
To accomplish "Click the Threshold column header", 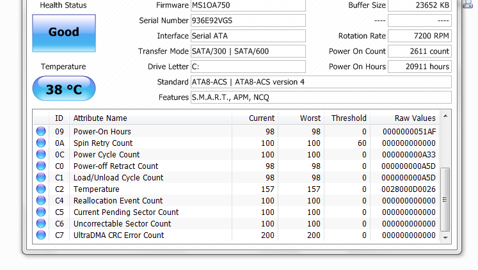I will [347, 118].
